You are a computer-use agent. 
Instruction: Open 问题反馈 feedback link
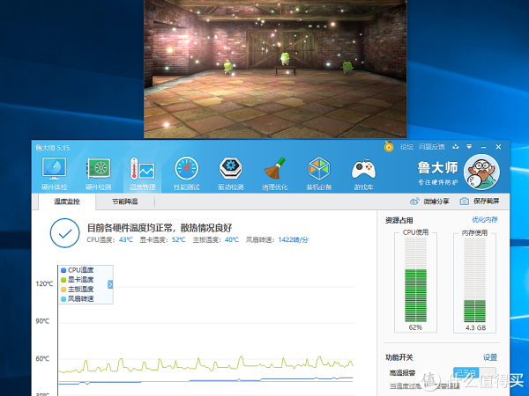click(x=431, y=147)
